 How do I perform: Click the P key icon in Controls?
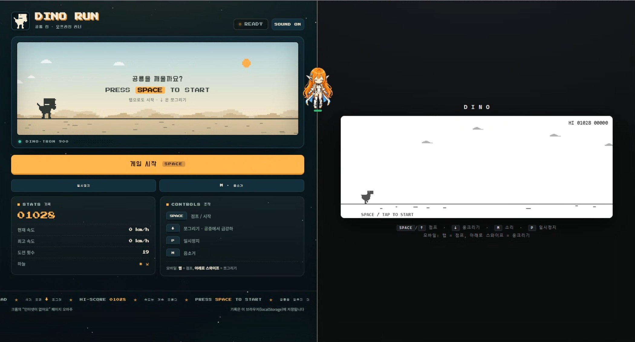pyautogui.click(x=173, y=241)
